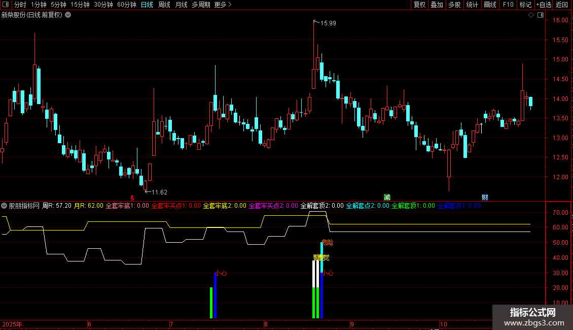
Task: Click the 危险 signal label
Action: [x=328, y=242]
